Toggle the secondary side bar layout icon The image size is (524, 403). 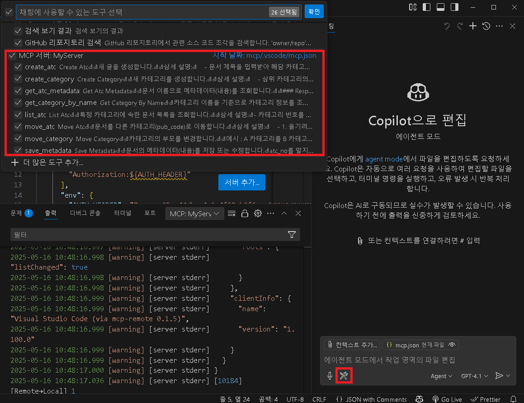(x=454, y=7)
